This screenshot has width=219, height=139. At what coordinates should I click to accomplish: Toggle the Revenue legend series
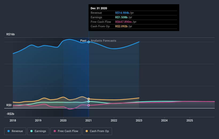click(x=15, y=131)
